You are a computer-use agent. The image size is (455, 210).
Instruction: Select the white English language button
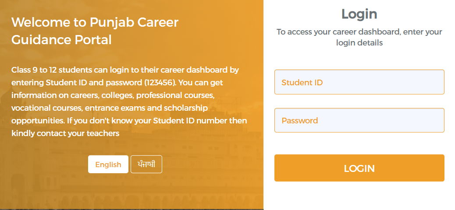[x=108, y=164]
